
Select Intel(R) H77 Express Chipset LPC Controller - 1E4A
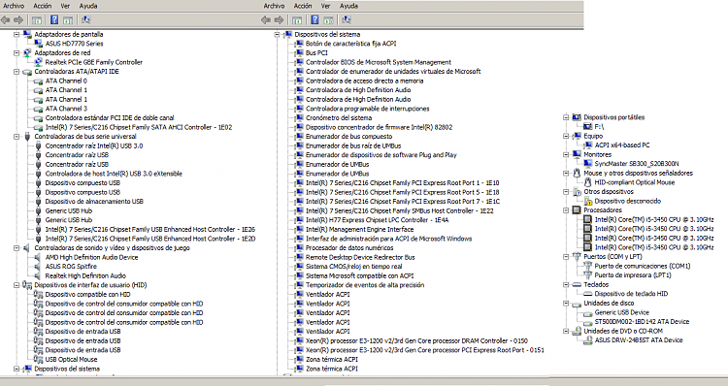coord(377,220)
